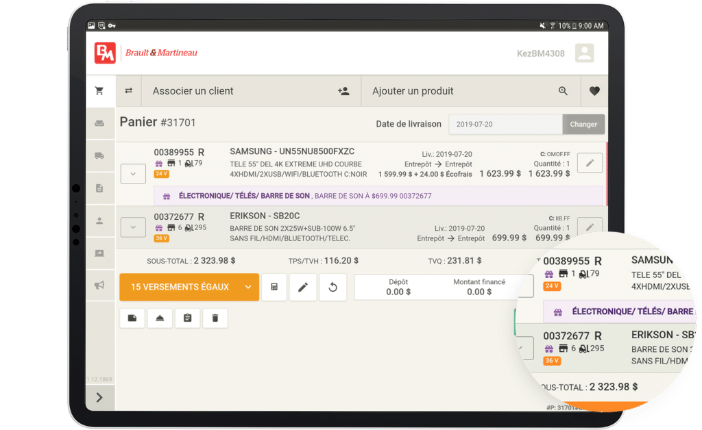Expand the Samsung item 00389955 row chevron
Viewport: 702px width, 430px height.
click(133, 174)
